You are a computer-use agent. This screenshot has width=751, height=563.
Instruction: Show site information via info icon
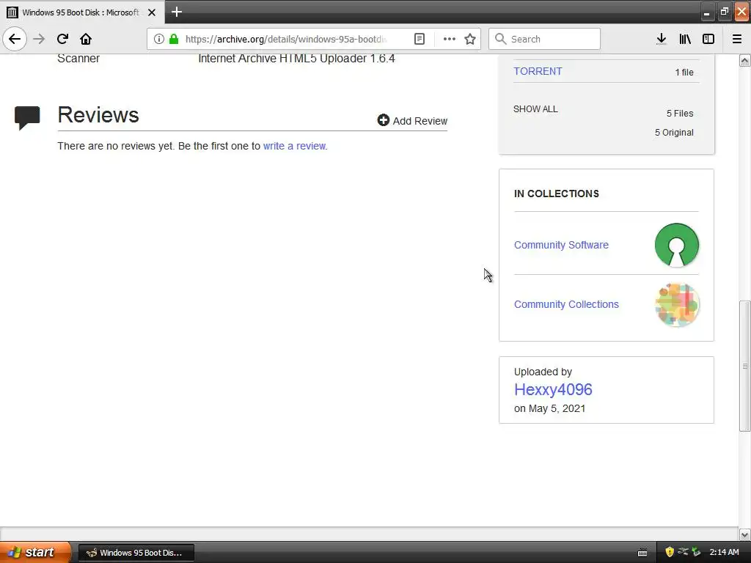pyautogui.click(x=159, y=39)
